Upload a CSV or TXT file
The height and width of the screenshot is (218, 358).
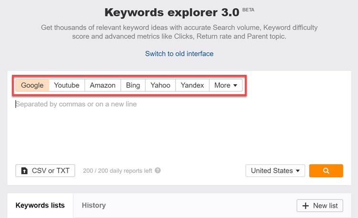pos(45,171)
